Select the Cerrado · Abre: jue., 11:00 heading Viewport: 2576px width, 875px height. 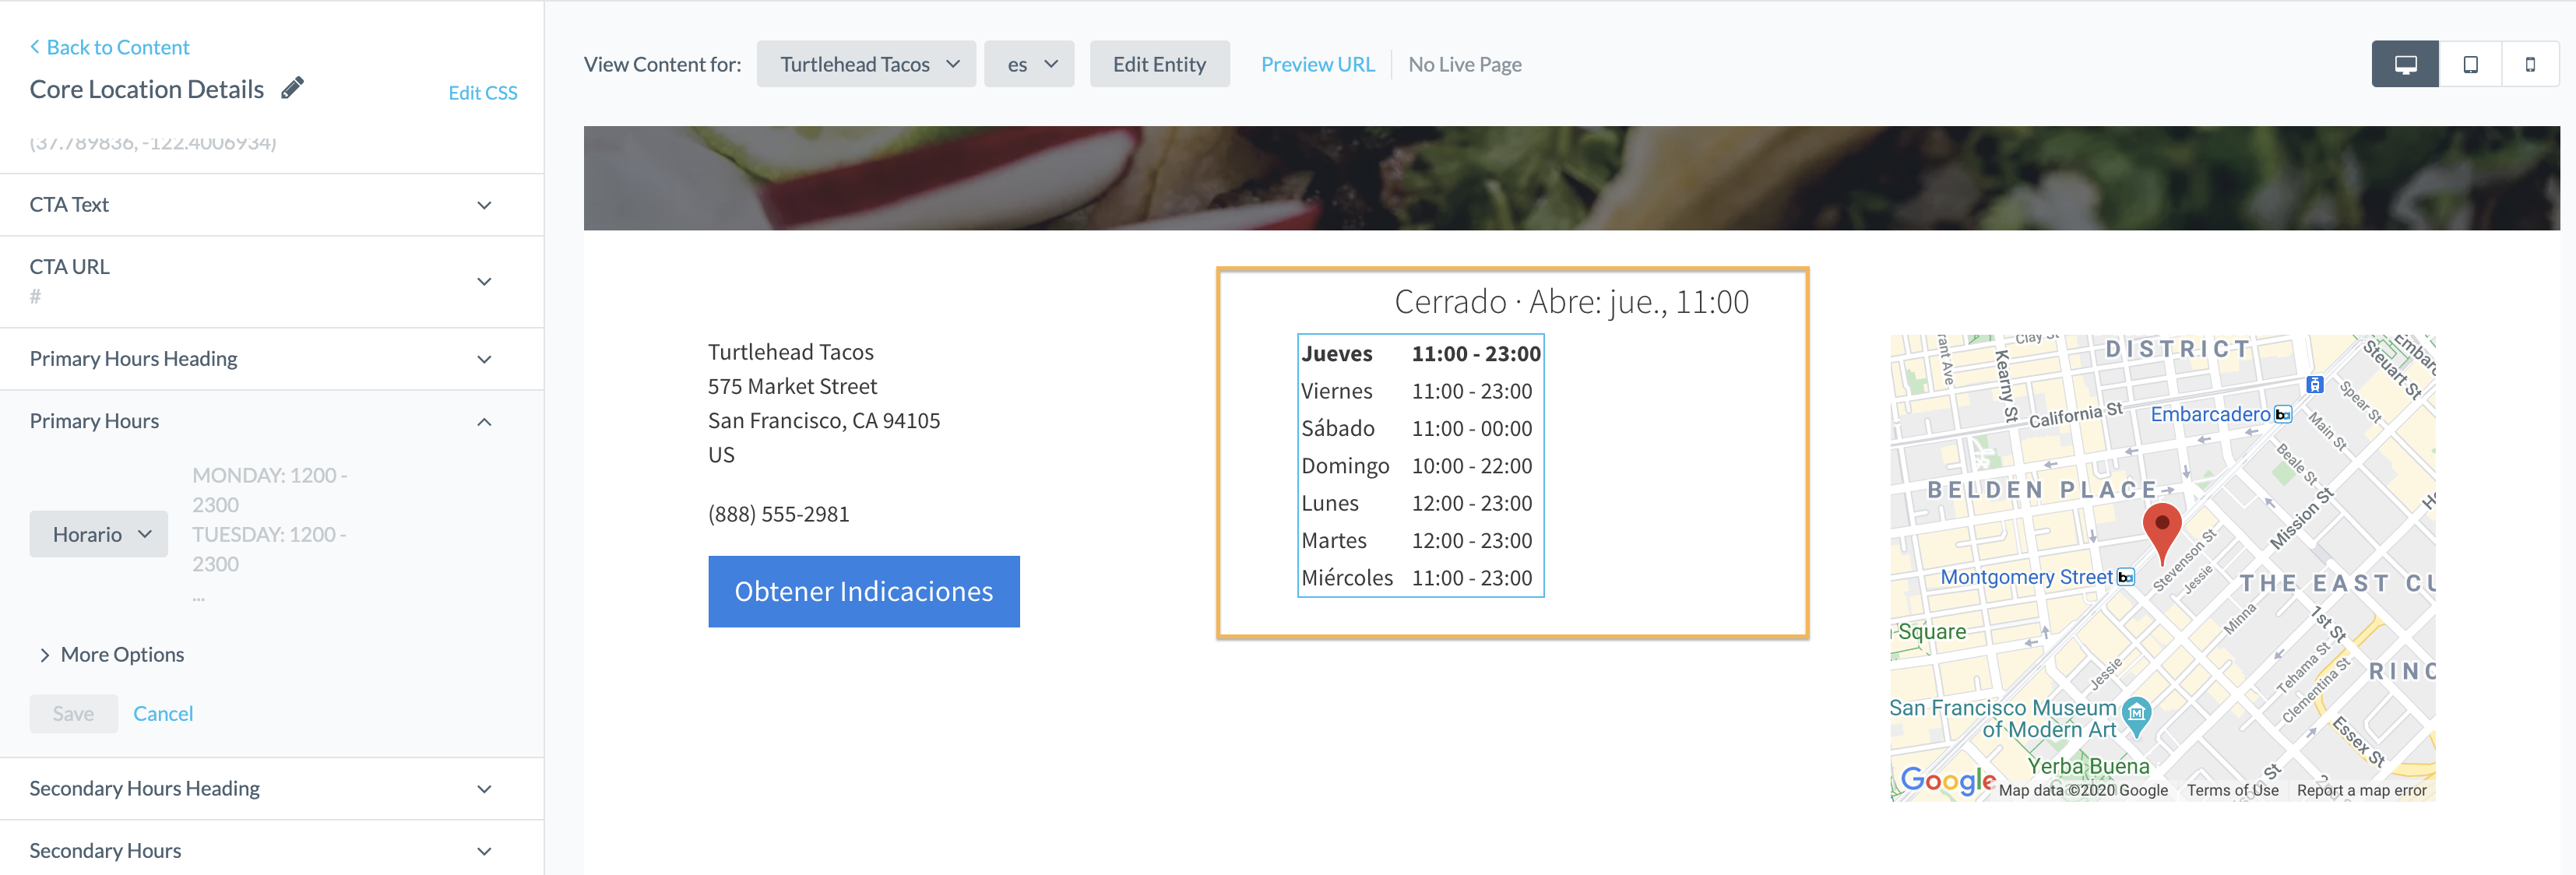pos(1571,301)
